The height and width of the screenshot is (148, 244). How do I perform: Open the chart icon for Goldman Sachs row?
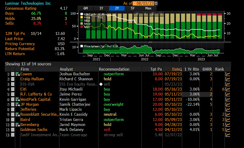point(228,130)
